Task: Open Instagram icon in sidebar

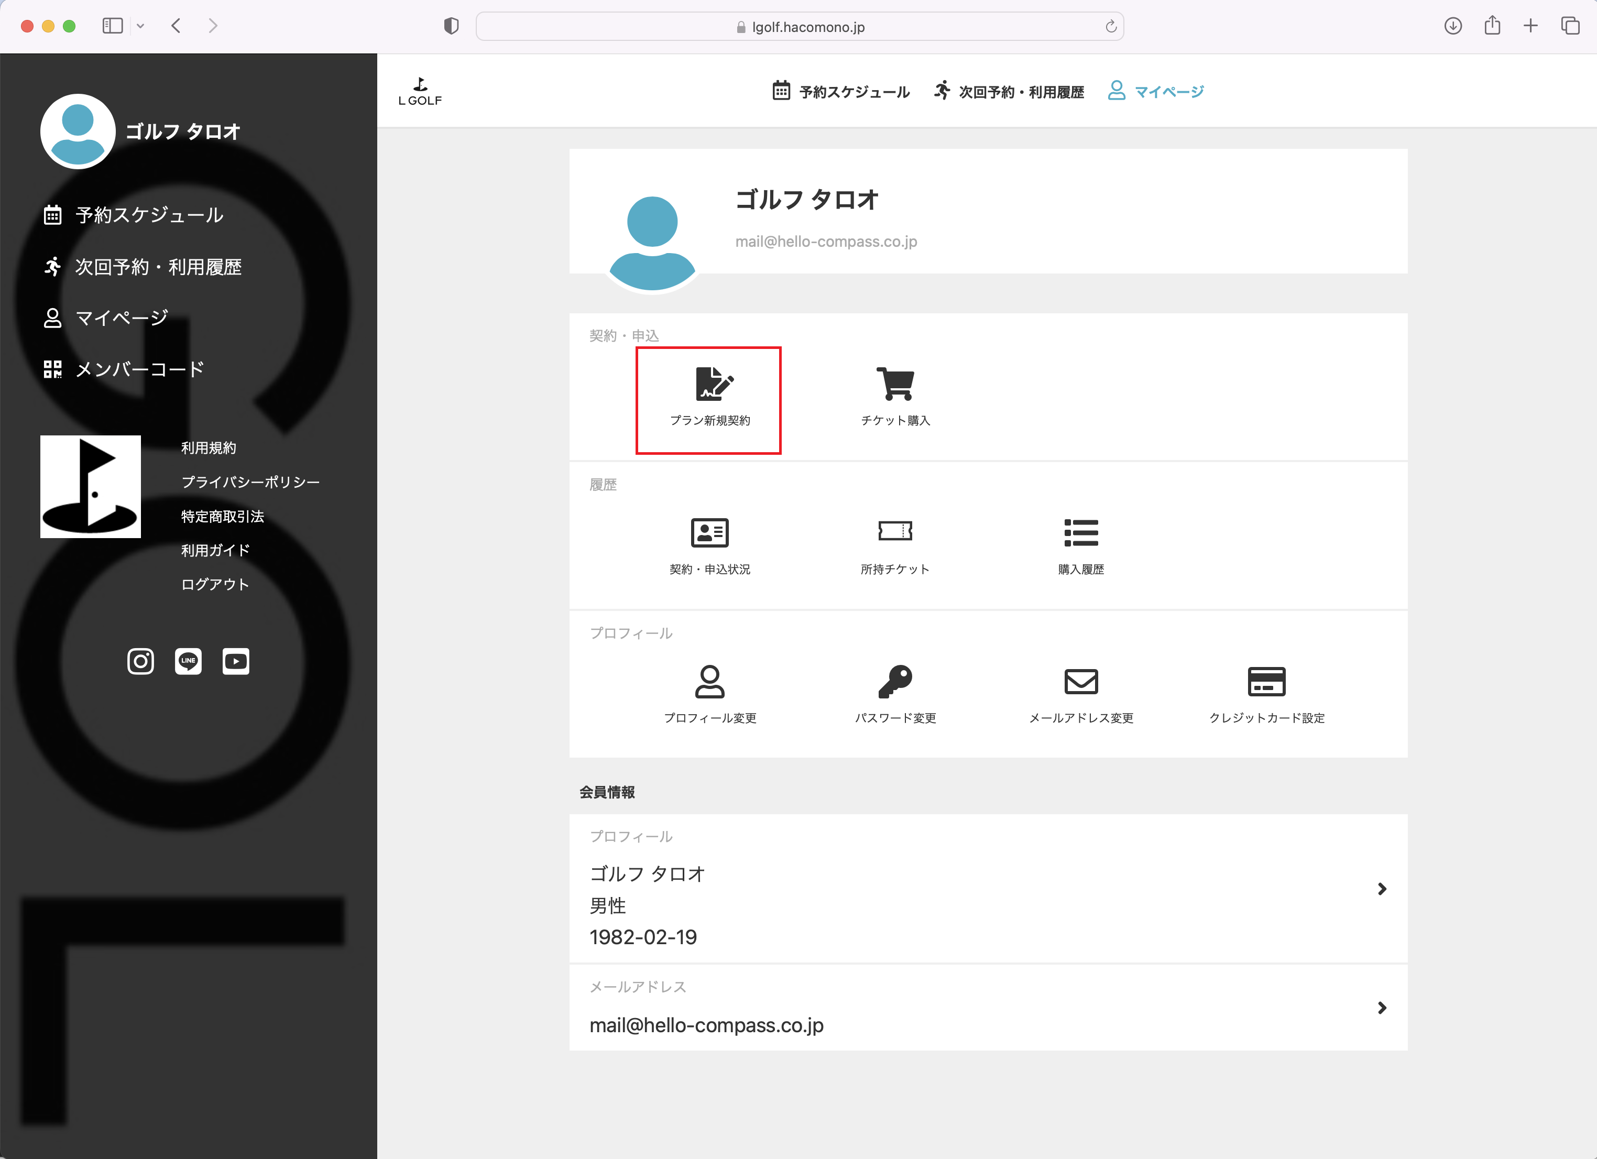Action: pos(140,661)
